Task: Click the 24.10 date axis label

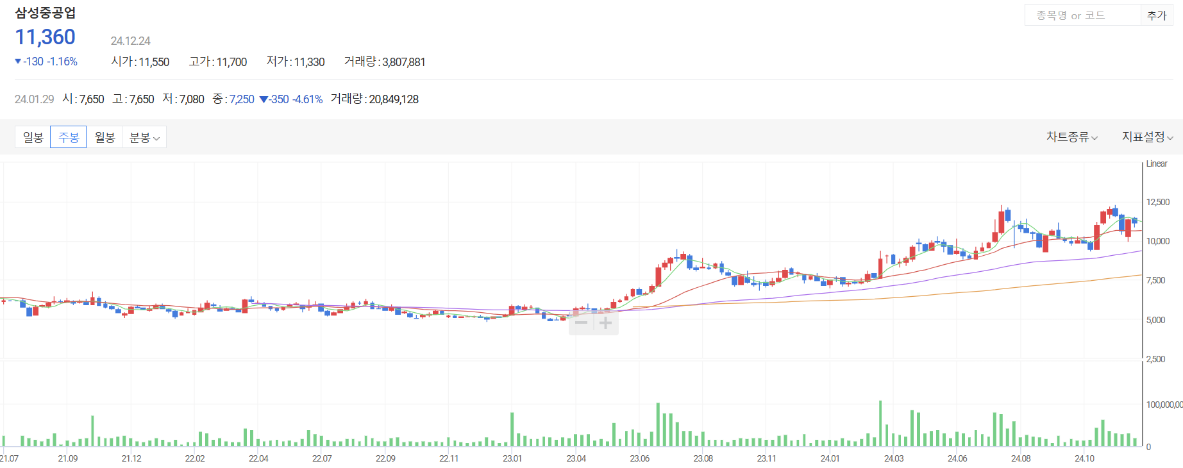Action: click(x=1084, y=458)
